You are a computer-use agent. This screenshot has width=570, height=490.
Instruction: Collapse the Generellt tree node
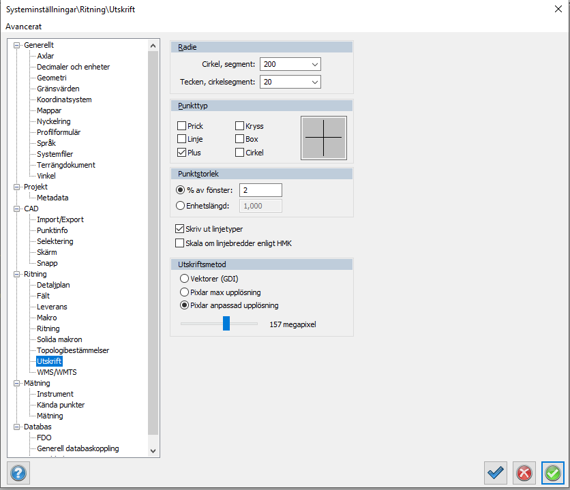tap(17, 45)
